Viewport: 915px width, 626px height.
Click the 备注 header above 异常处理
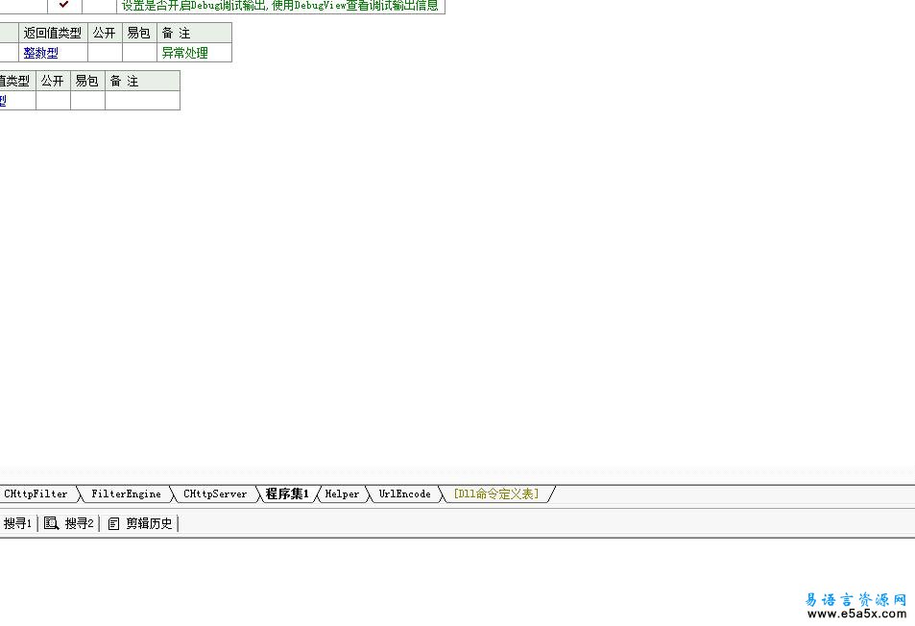point(194,34)
